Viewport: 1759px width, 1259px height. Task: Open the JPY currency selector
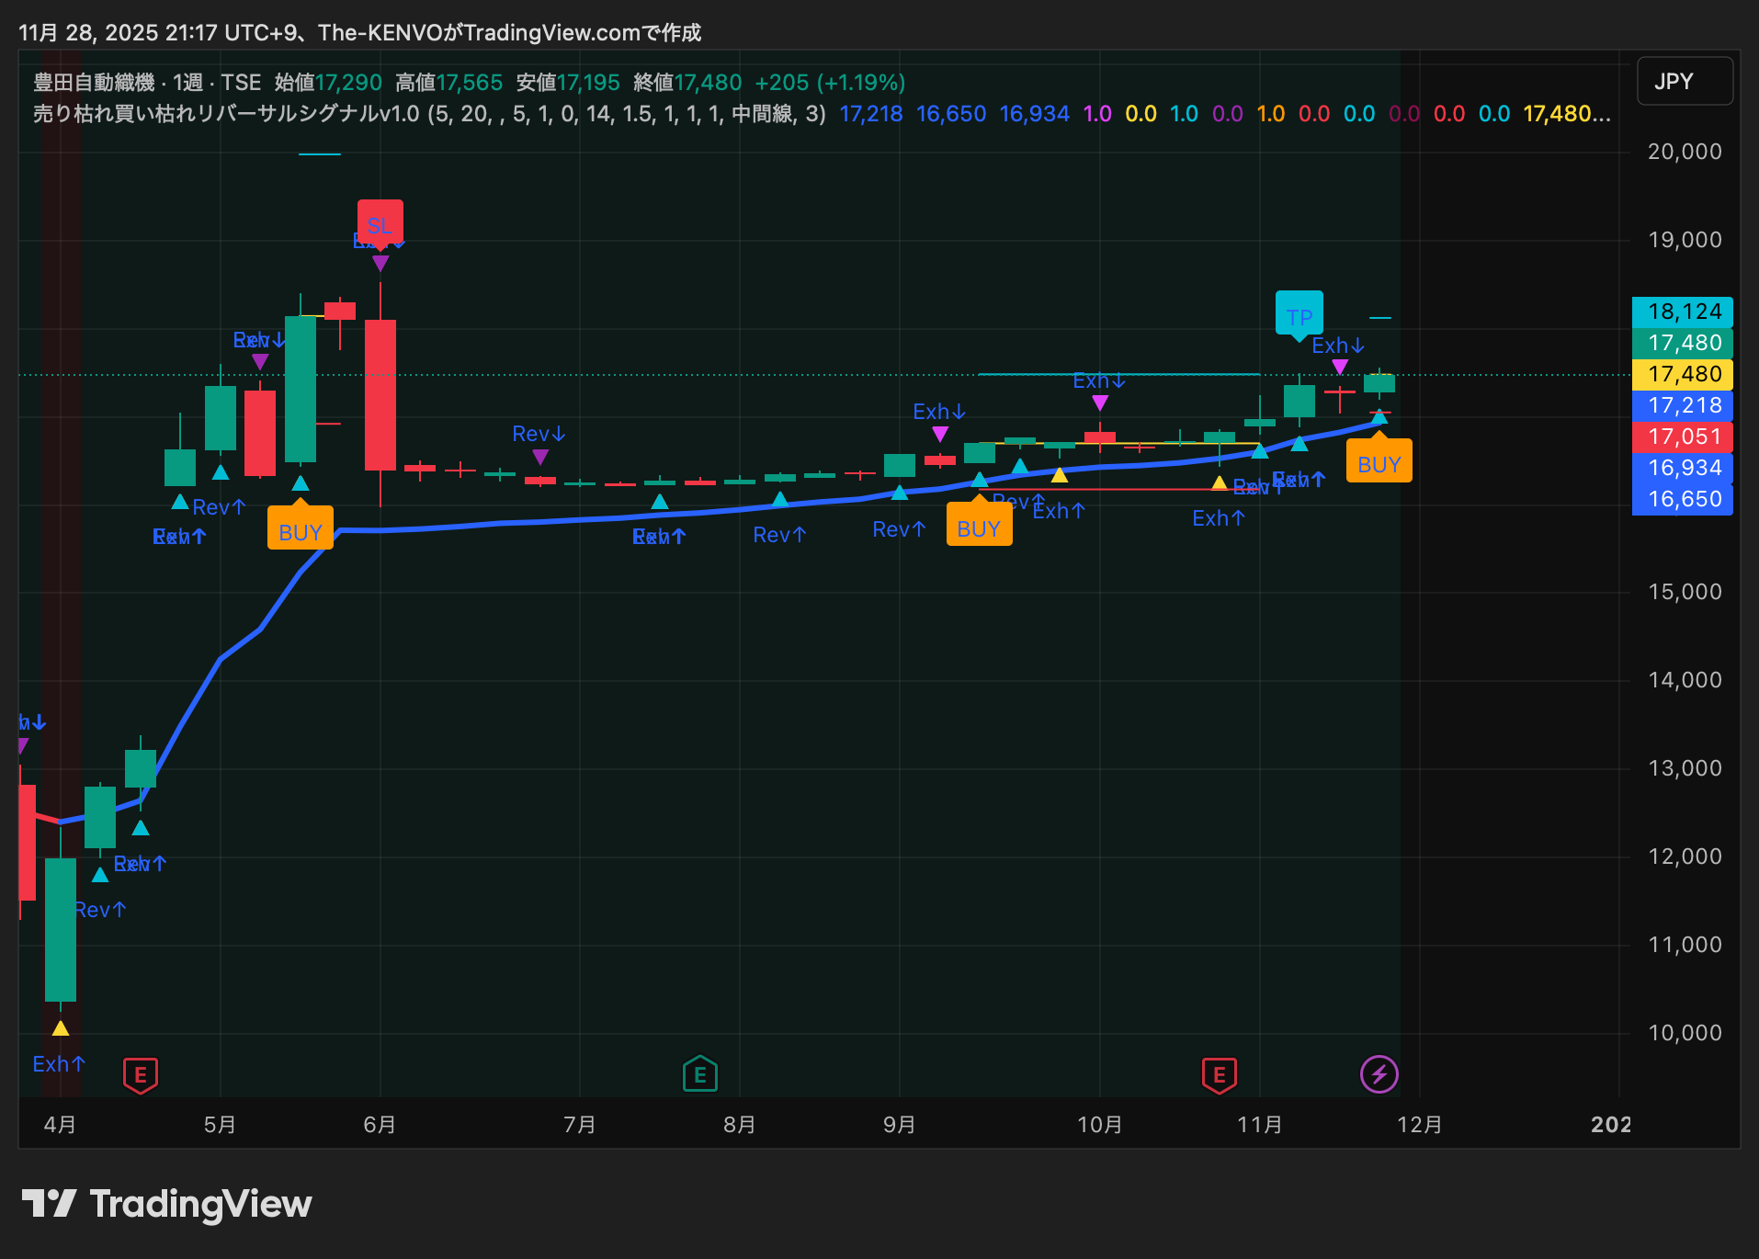point(1684,82)
